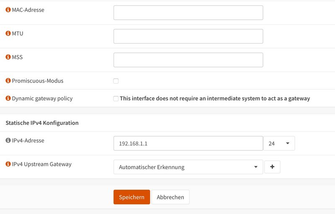Click the caret arrow of subnet selector

pyautogui.click(x=288, y=143)
